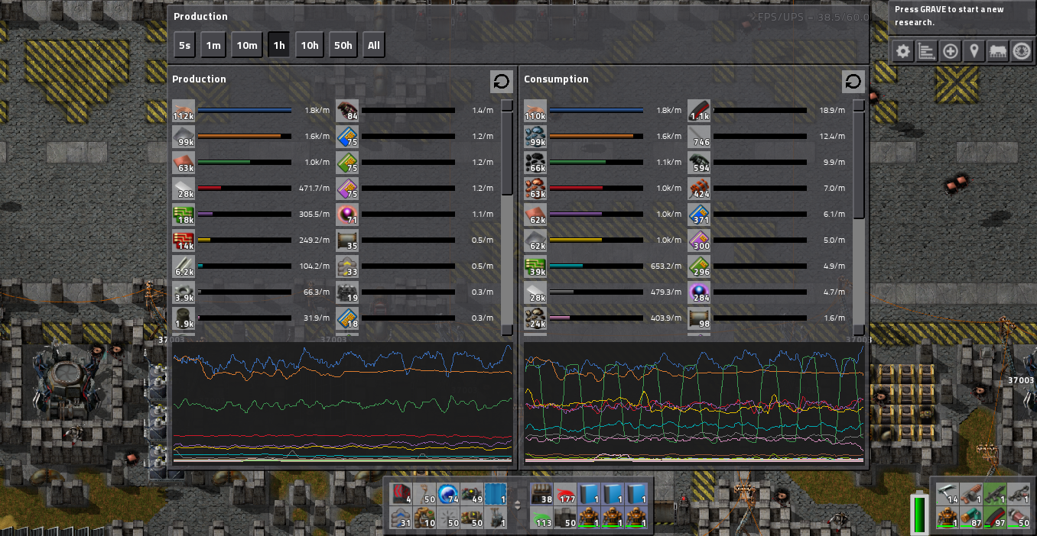
Task: Click iron stick icon (6.2k) in Production
Action: 184,266
